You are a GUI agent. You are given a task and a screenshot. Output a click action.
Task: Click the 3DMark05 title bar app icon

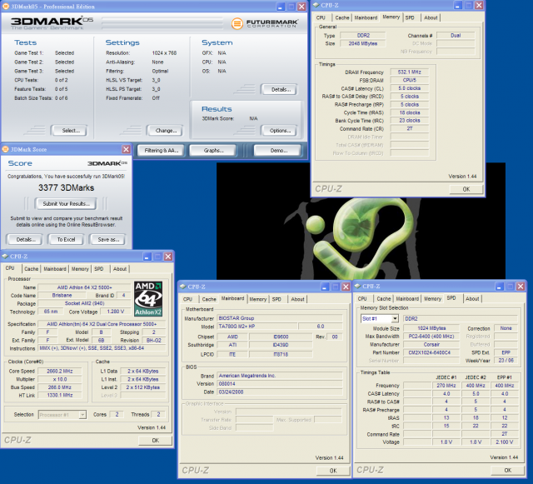[6, 7]
